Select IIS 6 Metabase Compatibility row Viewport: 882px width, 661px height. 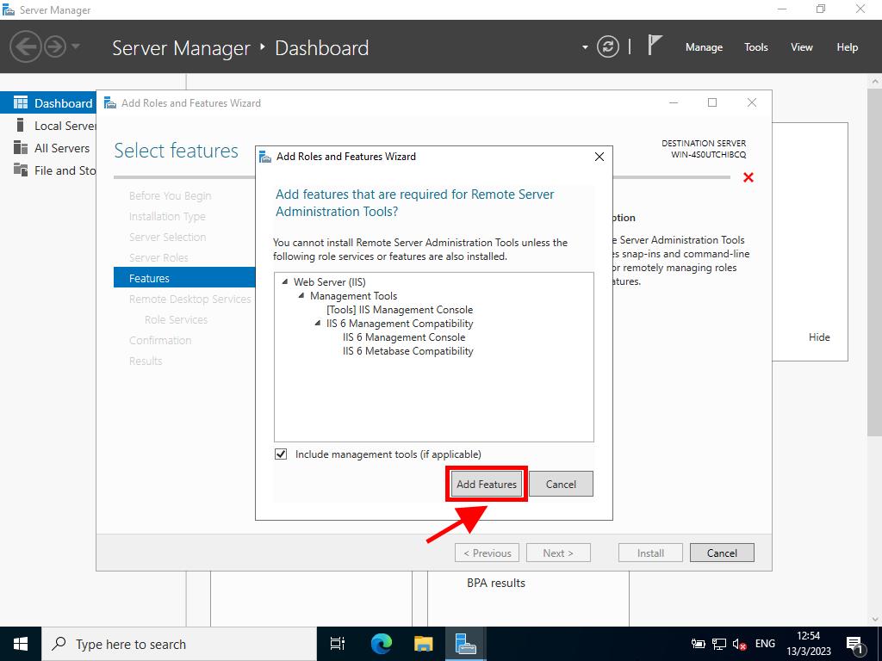pos(407,351)
